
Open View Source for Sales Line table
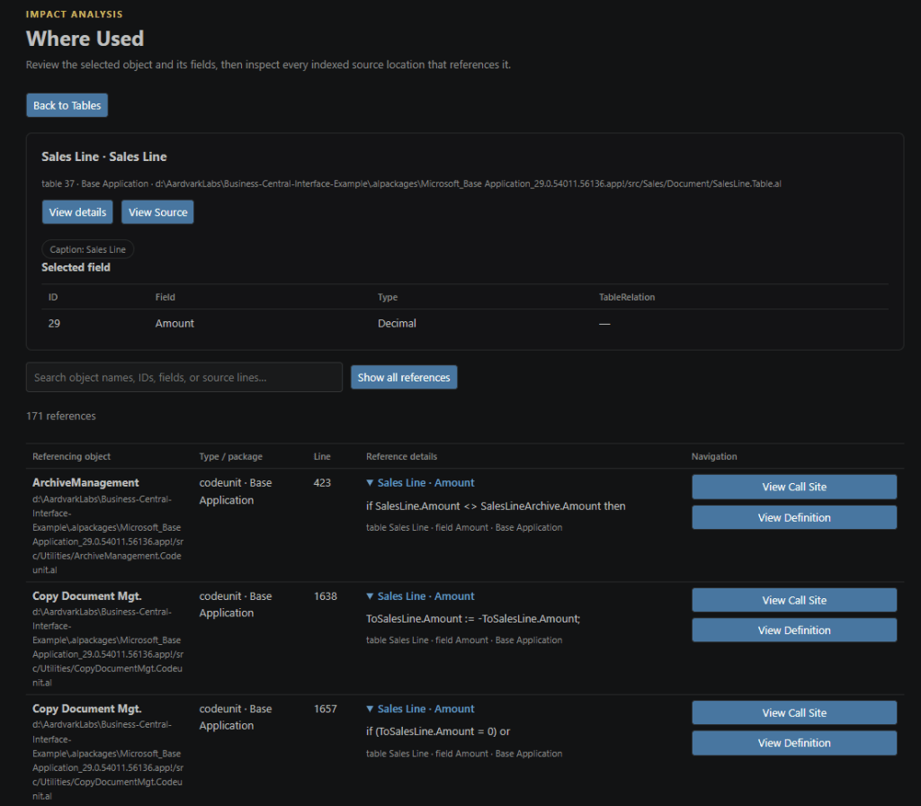click(157, 212)
